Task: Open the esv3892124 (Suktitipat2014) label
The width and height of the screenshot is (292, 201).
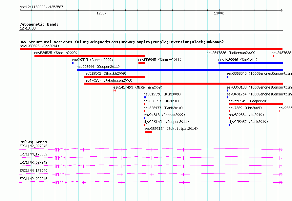Action: point(171,129)
